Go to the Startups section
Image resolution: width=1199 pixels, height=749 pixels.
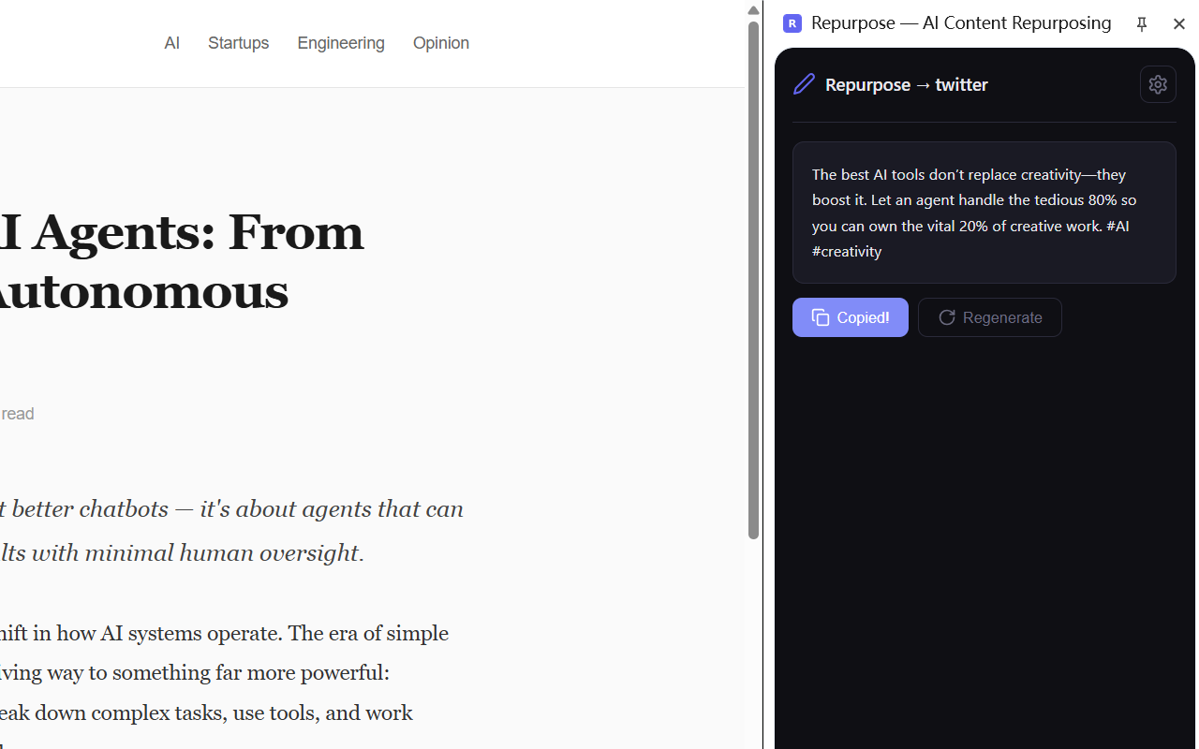238,43
